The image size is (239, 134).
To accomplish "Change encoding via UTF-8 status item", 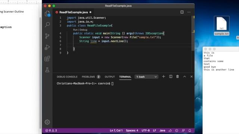I will pos(146,131).
